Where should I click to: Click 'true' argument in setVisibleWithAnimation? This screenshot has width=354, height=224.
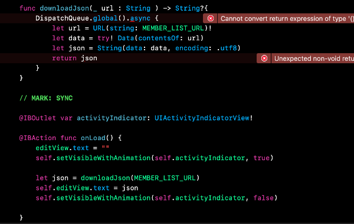pos(261,158)
